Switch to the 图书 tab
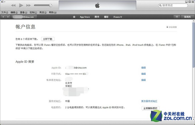Screen dimensions: 195x125 [x=97, y=17]
